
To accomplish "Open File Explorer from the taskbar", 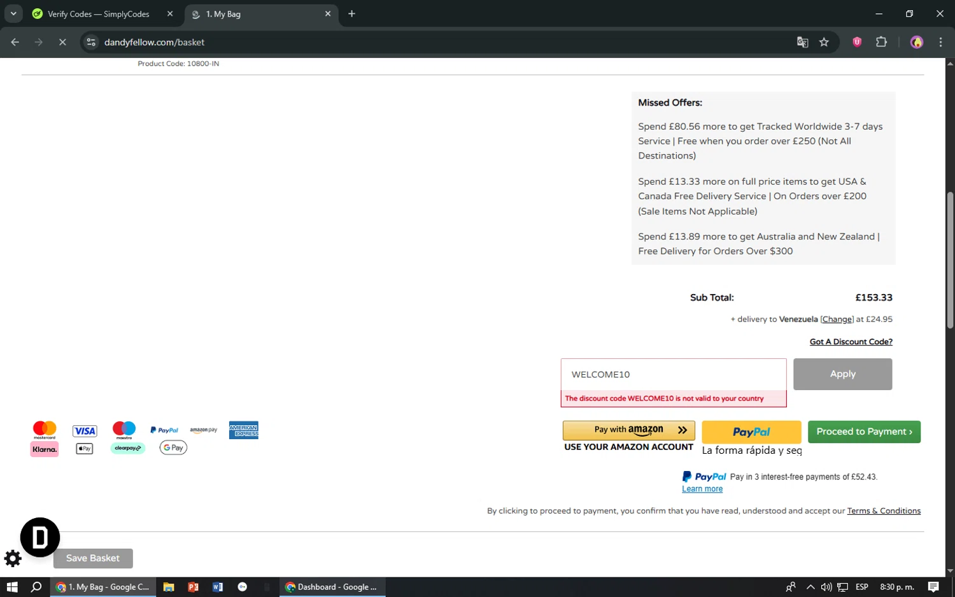I will (169, 587).
